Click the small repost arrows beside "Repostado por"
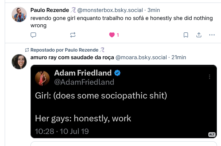The width and height of the screenshot is (221, 146). tap(27, 50)
